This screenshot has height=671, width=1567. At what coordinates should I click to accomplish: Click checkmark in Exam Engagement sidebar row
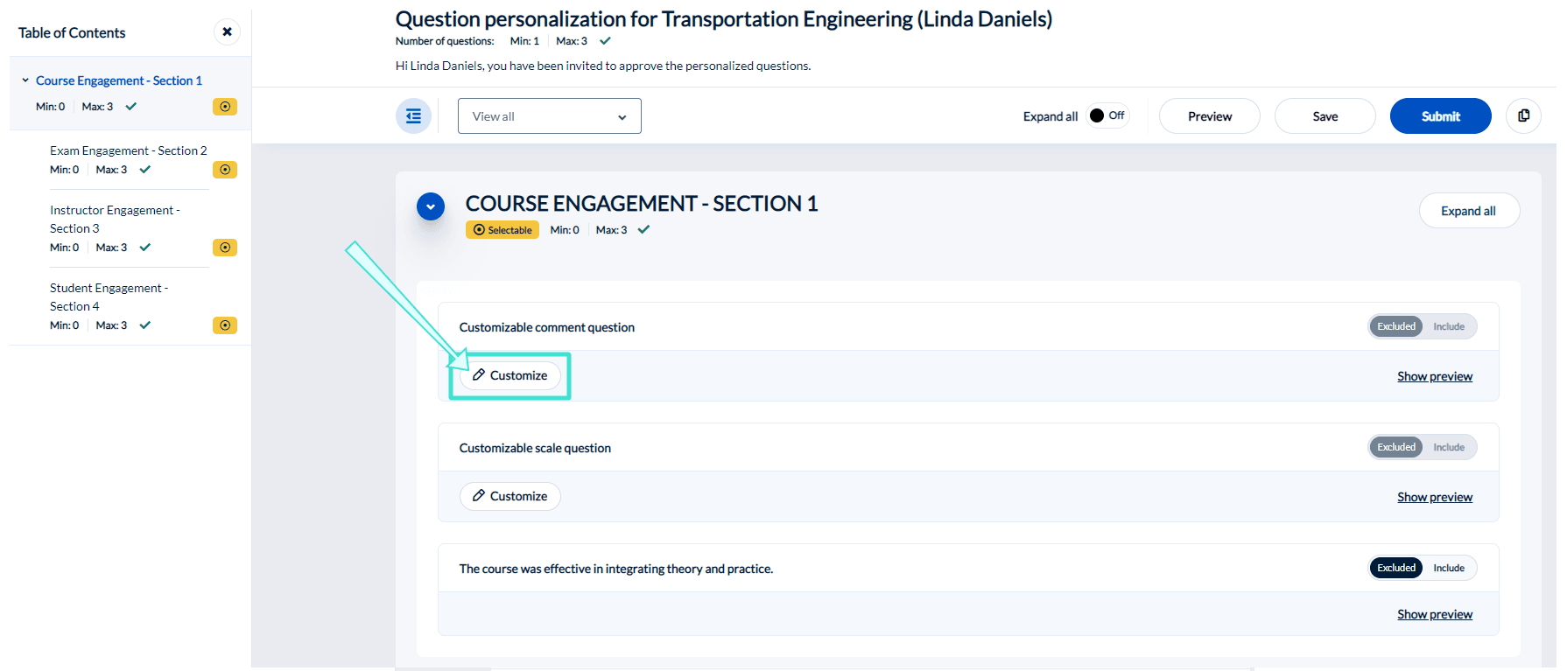coord(144,170)
